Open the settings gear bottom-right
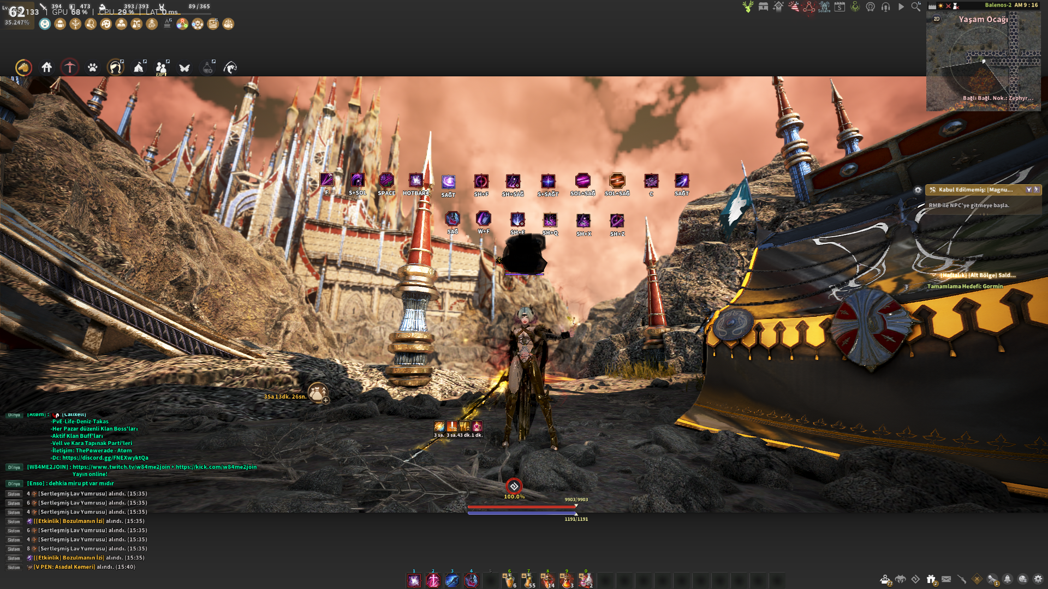This screenshot has height=589, width=1048. (x=1038, y=579)
